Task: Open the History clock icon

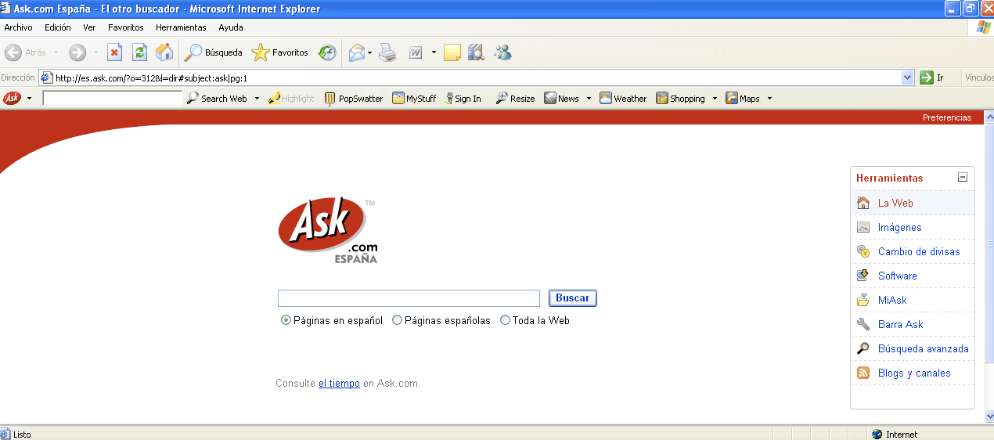Action: click(x=327, y=52)
